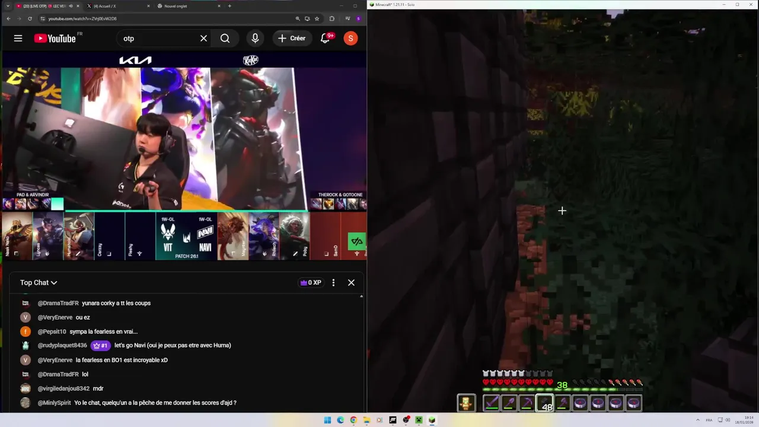The width and height of the screenshot is (759, 427).
Task: Mute the audio on the LIVE OTP tab
Action: [71, 6]
